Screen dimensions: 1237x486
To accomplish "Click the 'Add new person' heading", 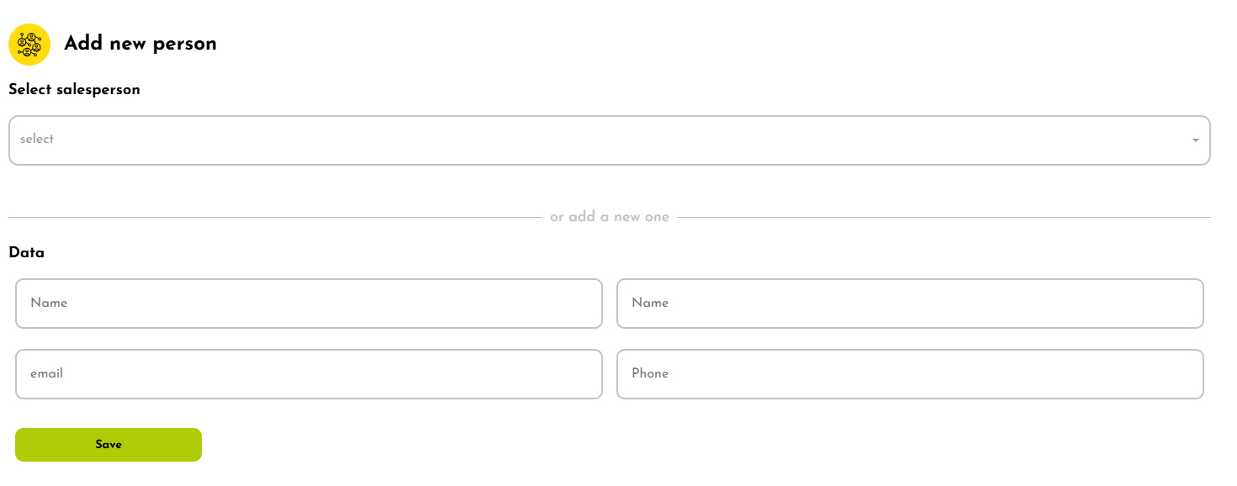I will 140,44.
